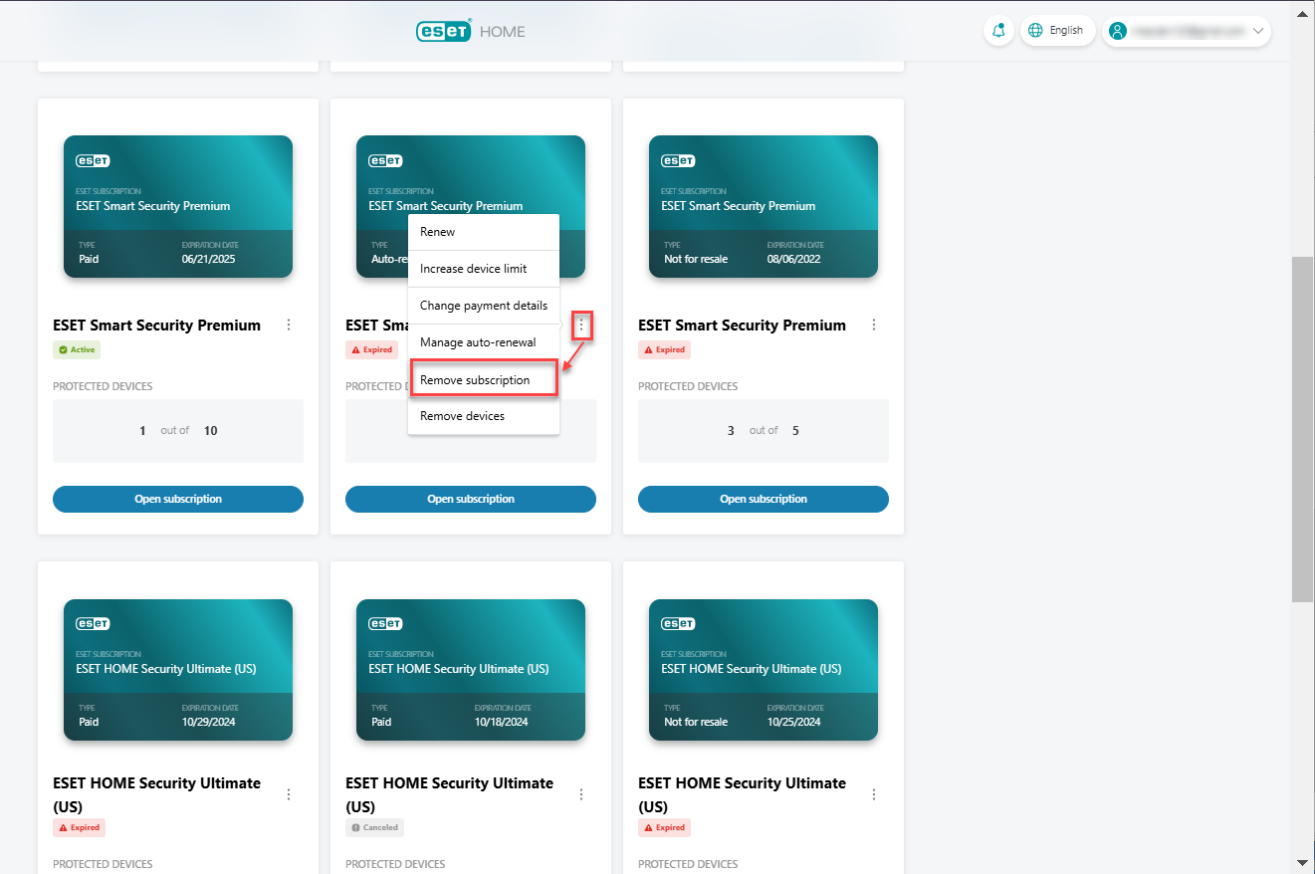Open the English language selector
The width and height of the screenshot is (1315, 874).
tap(1057, 31)
